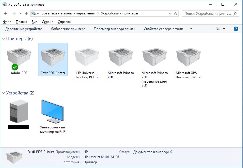This screenshot has width=243, height=168.
Task: Open the Справка menu
Action: (64, 22)
